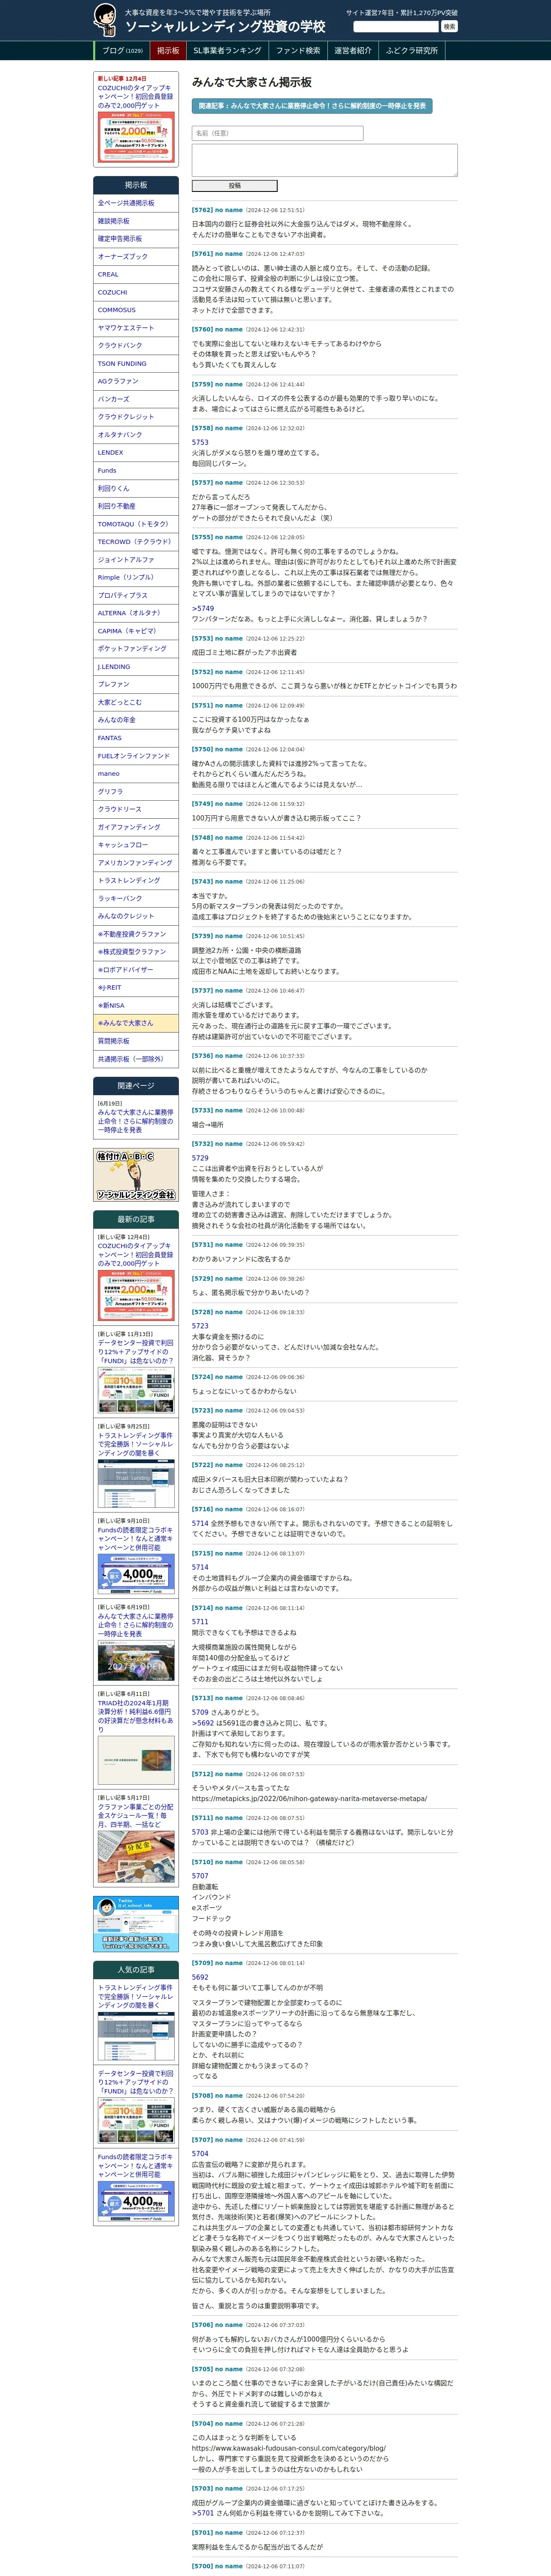Open the site title ソーシャルレンディング投資の学校
The width and height of the screenshot is (551, 2576).
pos(225,27)
